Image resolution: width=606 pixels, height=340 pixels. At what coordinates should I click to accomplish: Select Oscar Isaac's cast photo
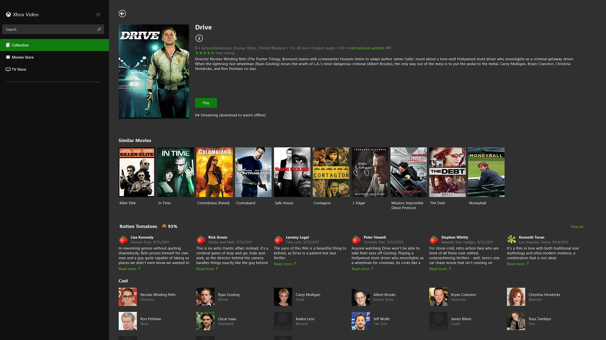point(205,321)
